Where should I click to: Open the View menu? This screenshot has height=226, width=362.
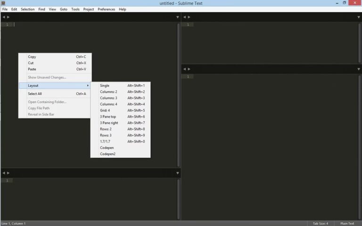tap(52, 9)
